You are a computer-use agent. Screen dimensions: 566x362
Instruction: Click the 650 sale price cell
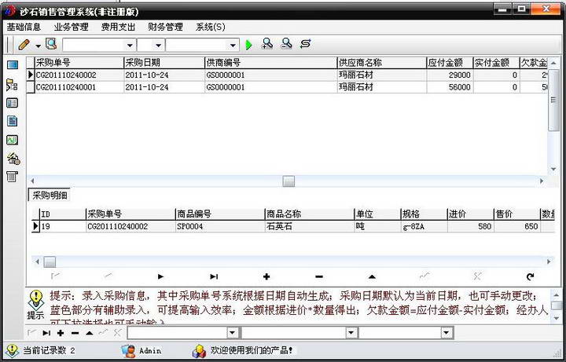pos(517,226)
